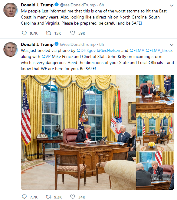Open the @FEMA mention link
This screenshot has width=177, height=200.
(x=137, y=50)
